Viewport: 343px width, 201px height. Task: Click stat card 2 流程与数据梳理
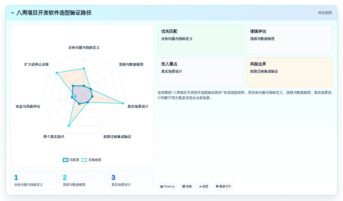pyautogui.click(x=82, y=180)
